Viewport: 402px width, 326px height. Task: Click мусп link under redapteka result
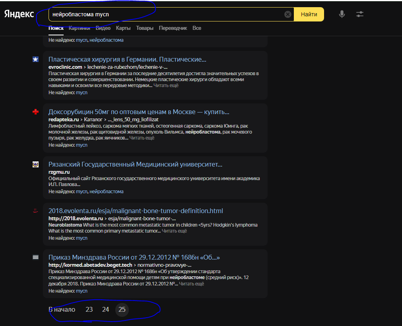tap(82, 145)
